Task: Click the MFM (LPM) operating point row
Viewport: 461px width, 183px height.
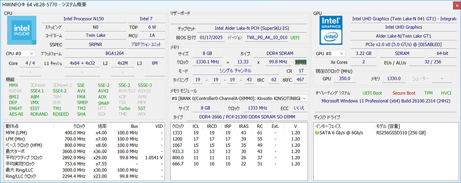Action: (84, 133)
